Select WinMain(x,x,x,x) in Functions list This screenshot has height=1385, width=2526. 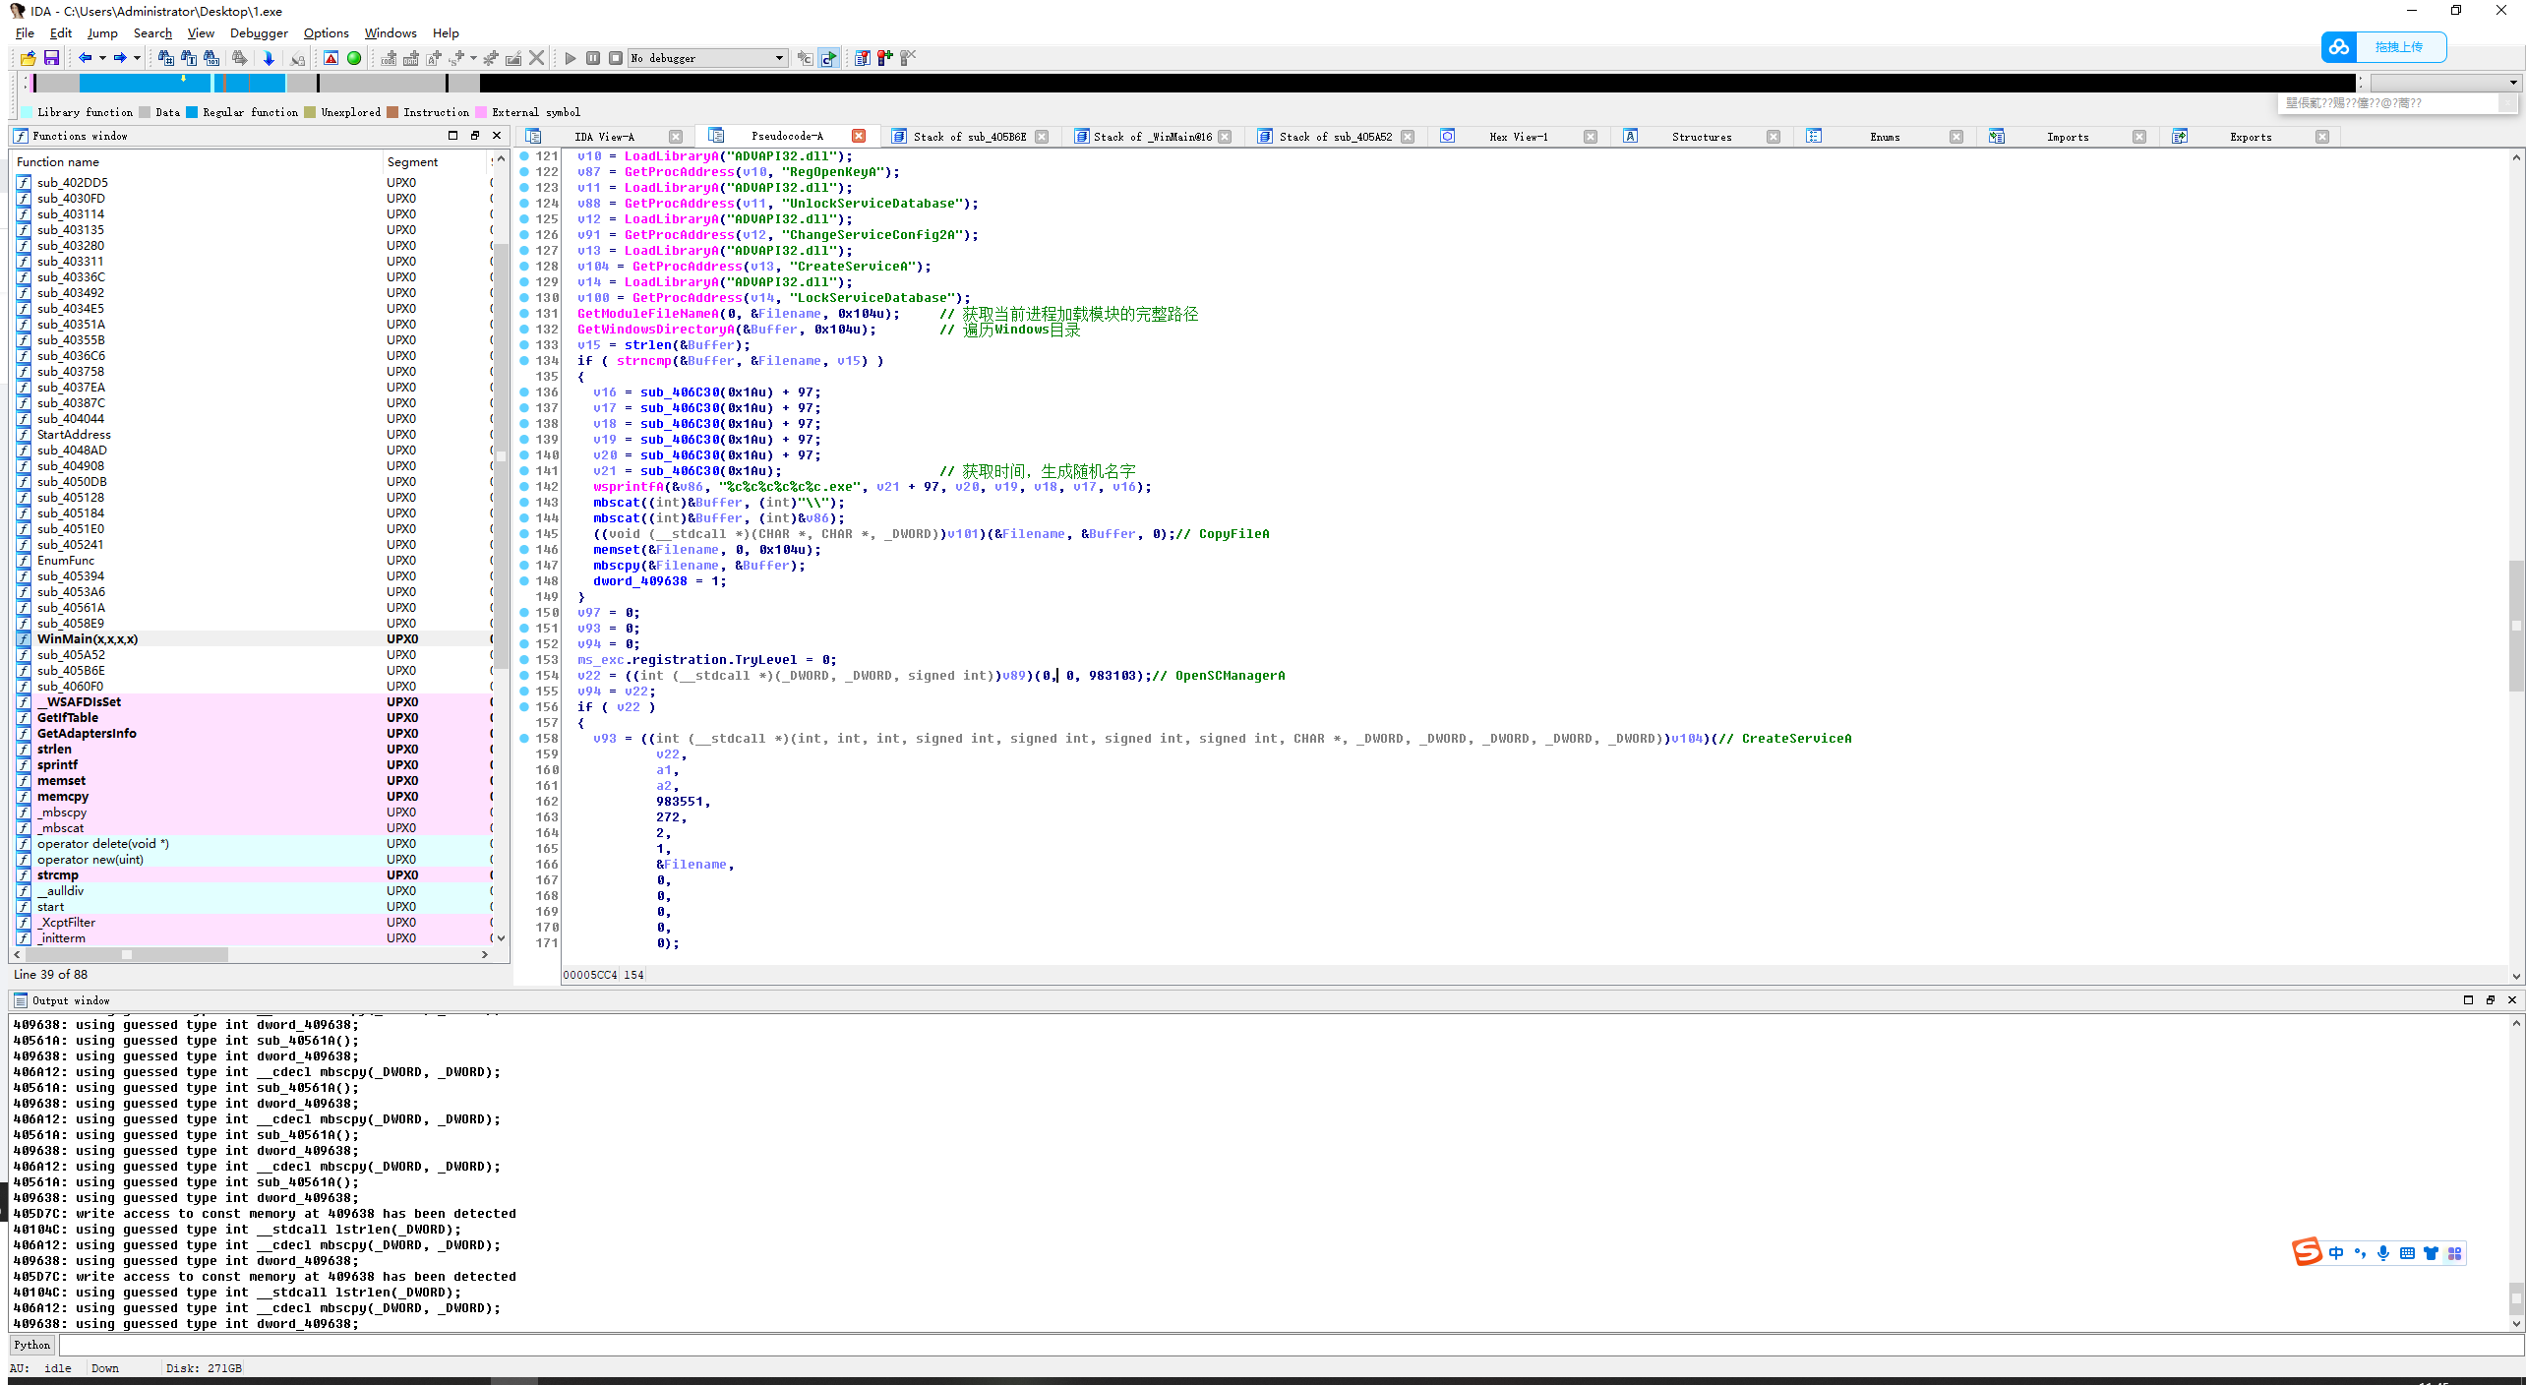[88, 639]
